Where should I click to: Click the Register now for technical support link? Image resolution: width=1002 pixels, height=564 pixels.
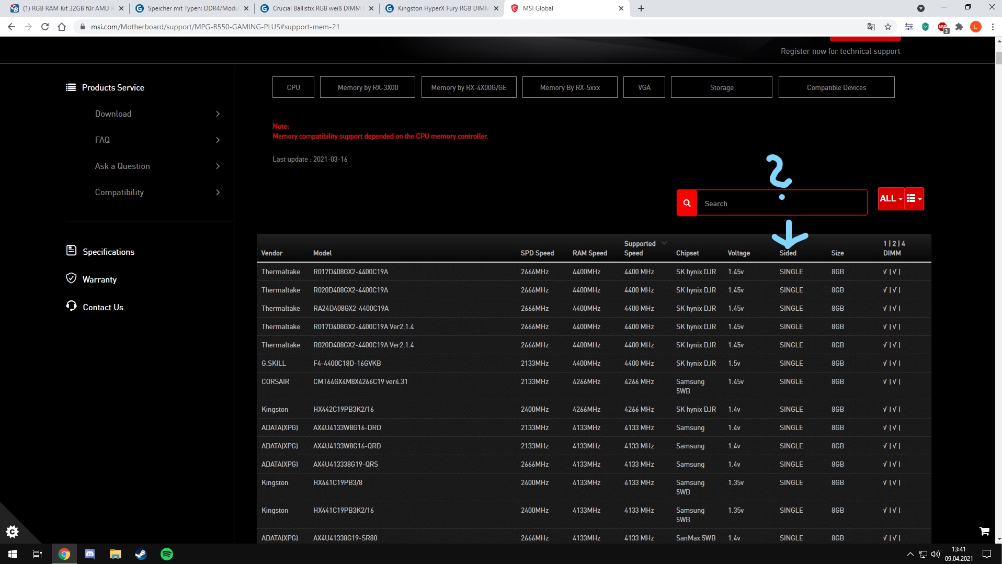point(840,51)
